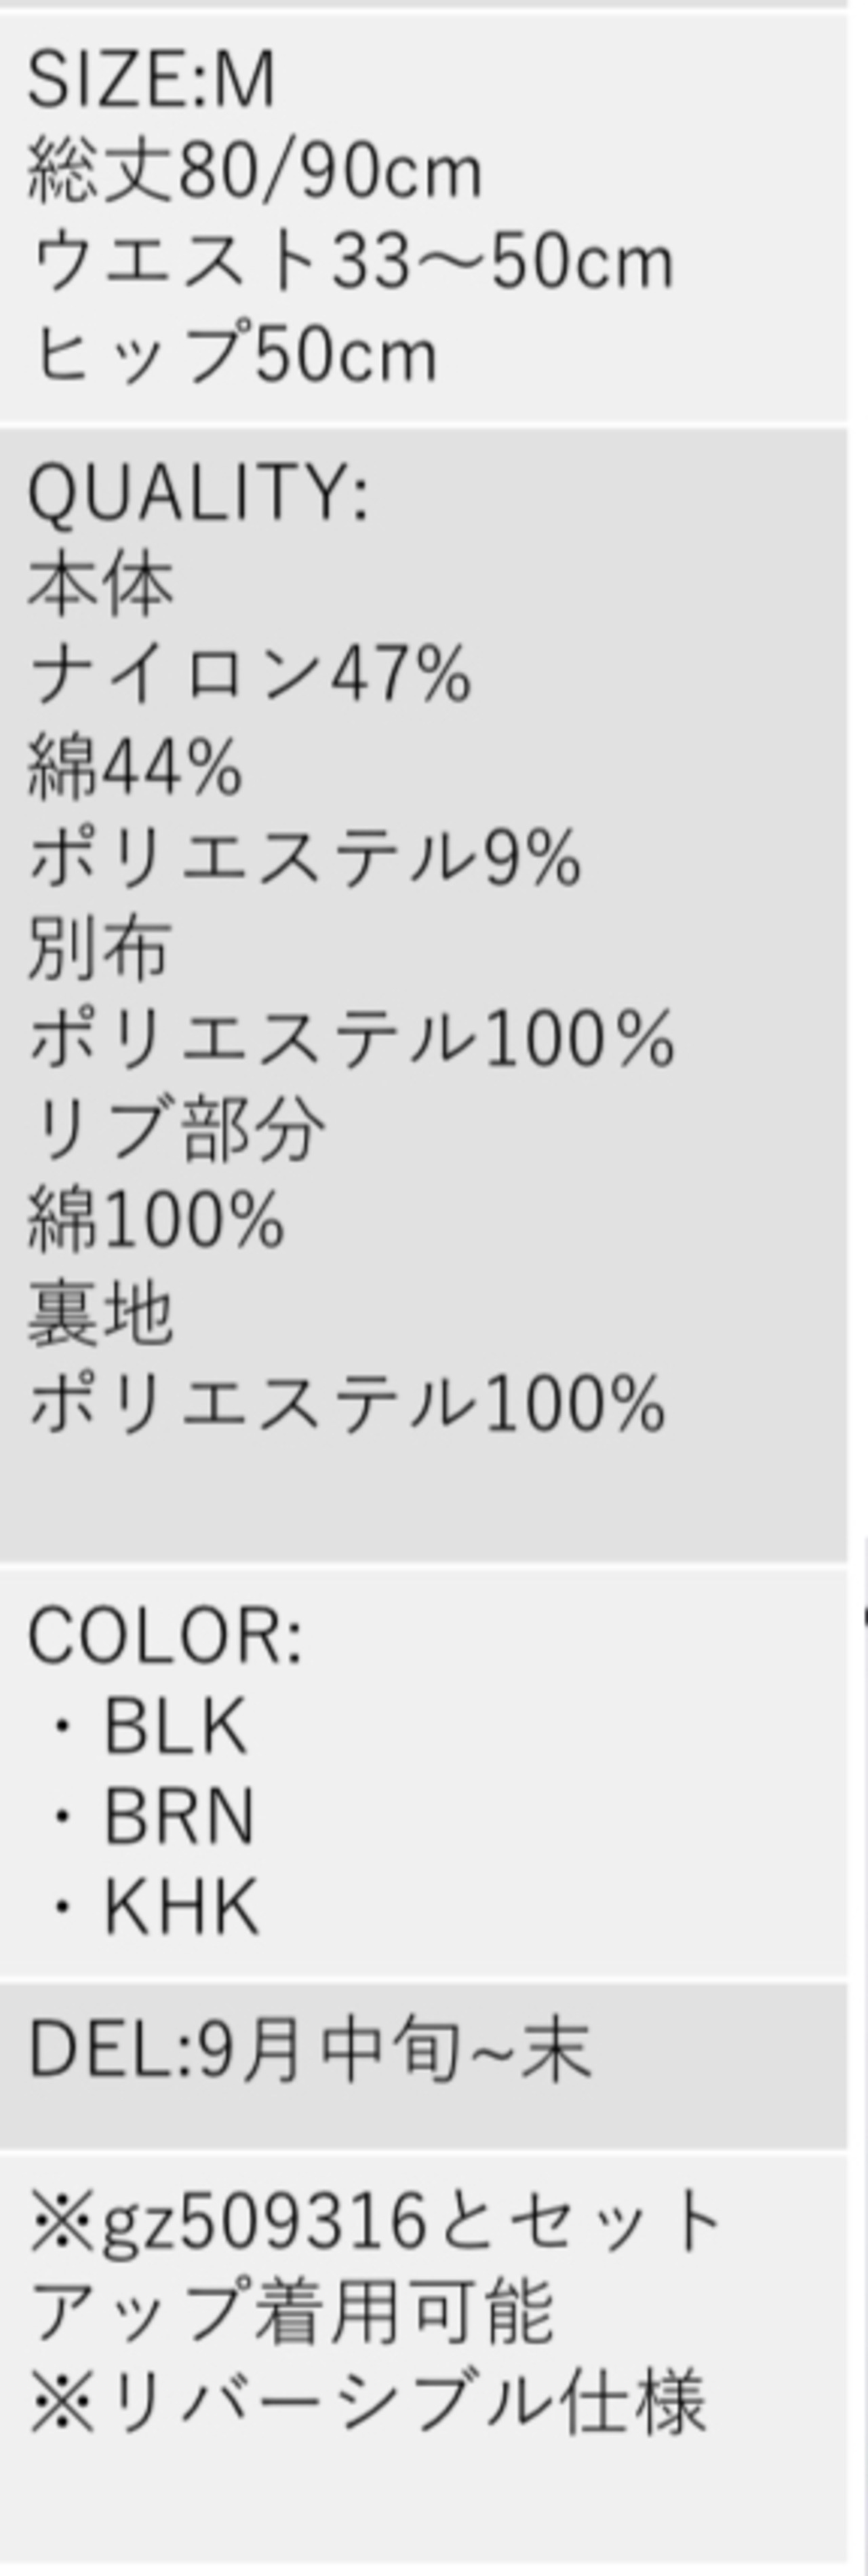Click the 総丈80/90cm measurement line
Screen dimensions: 868x2576
click(255, 170)
